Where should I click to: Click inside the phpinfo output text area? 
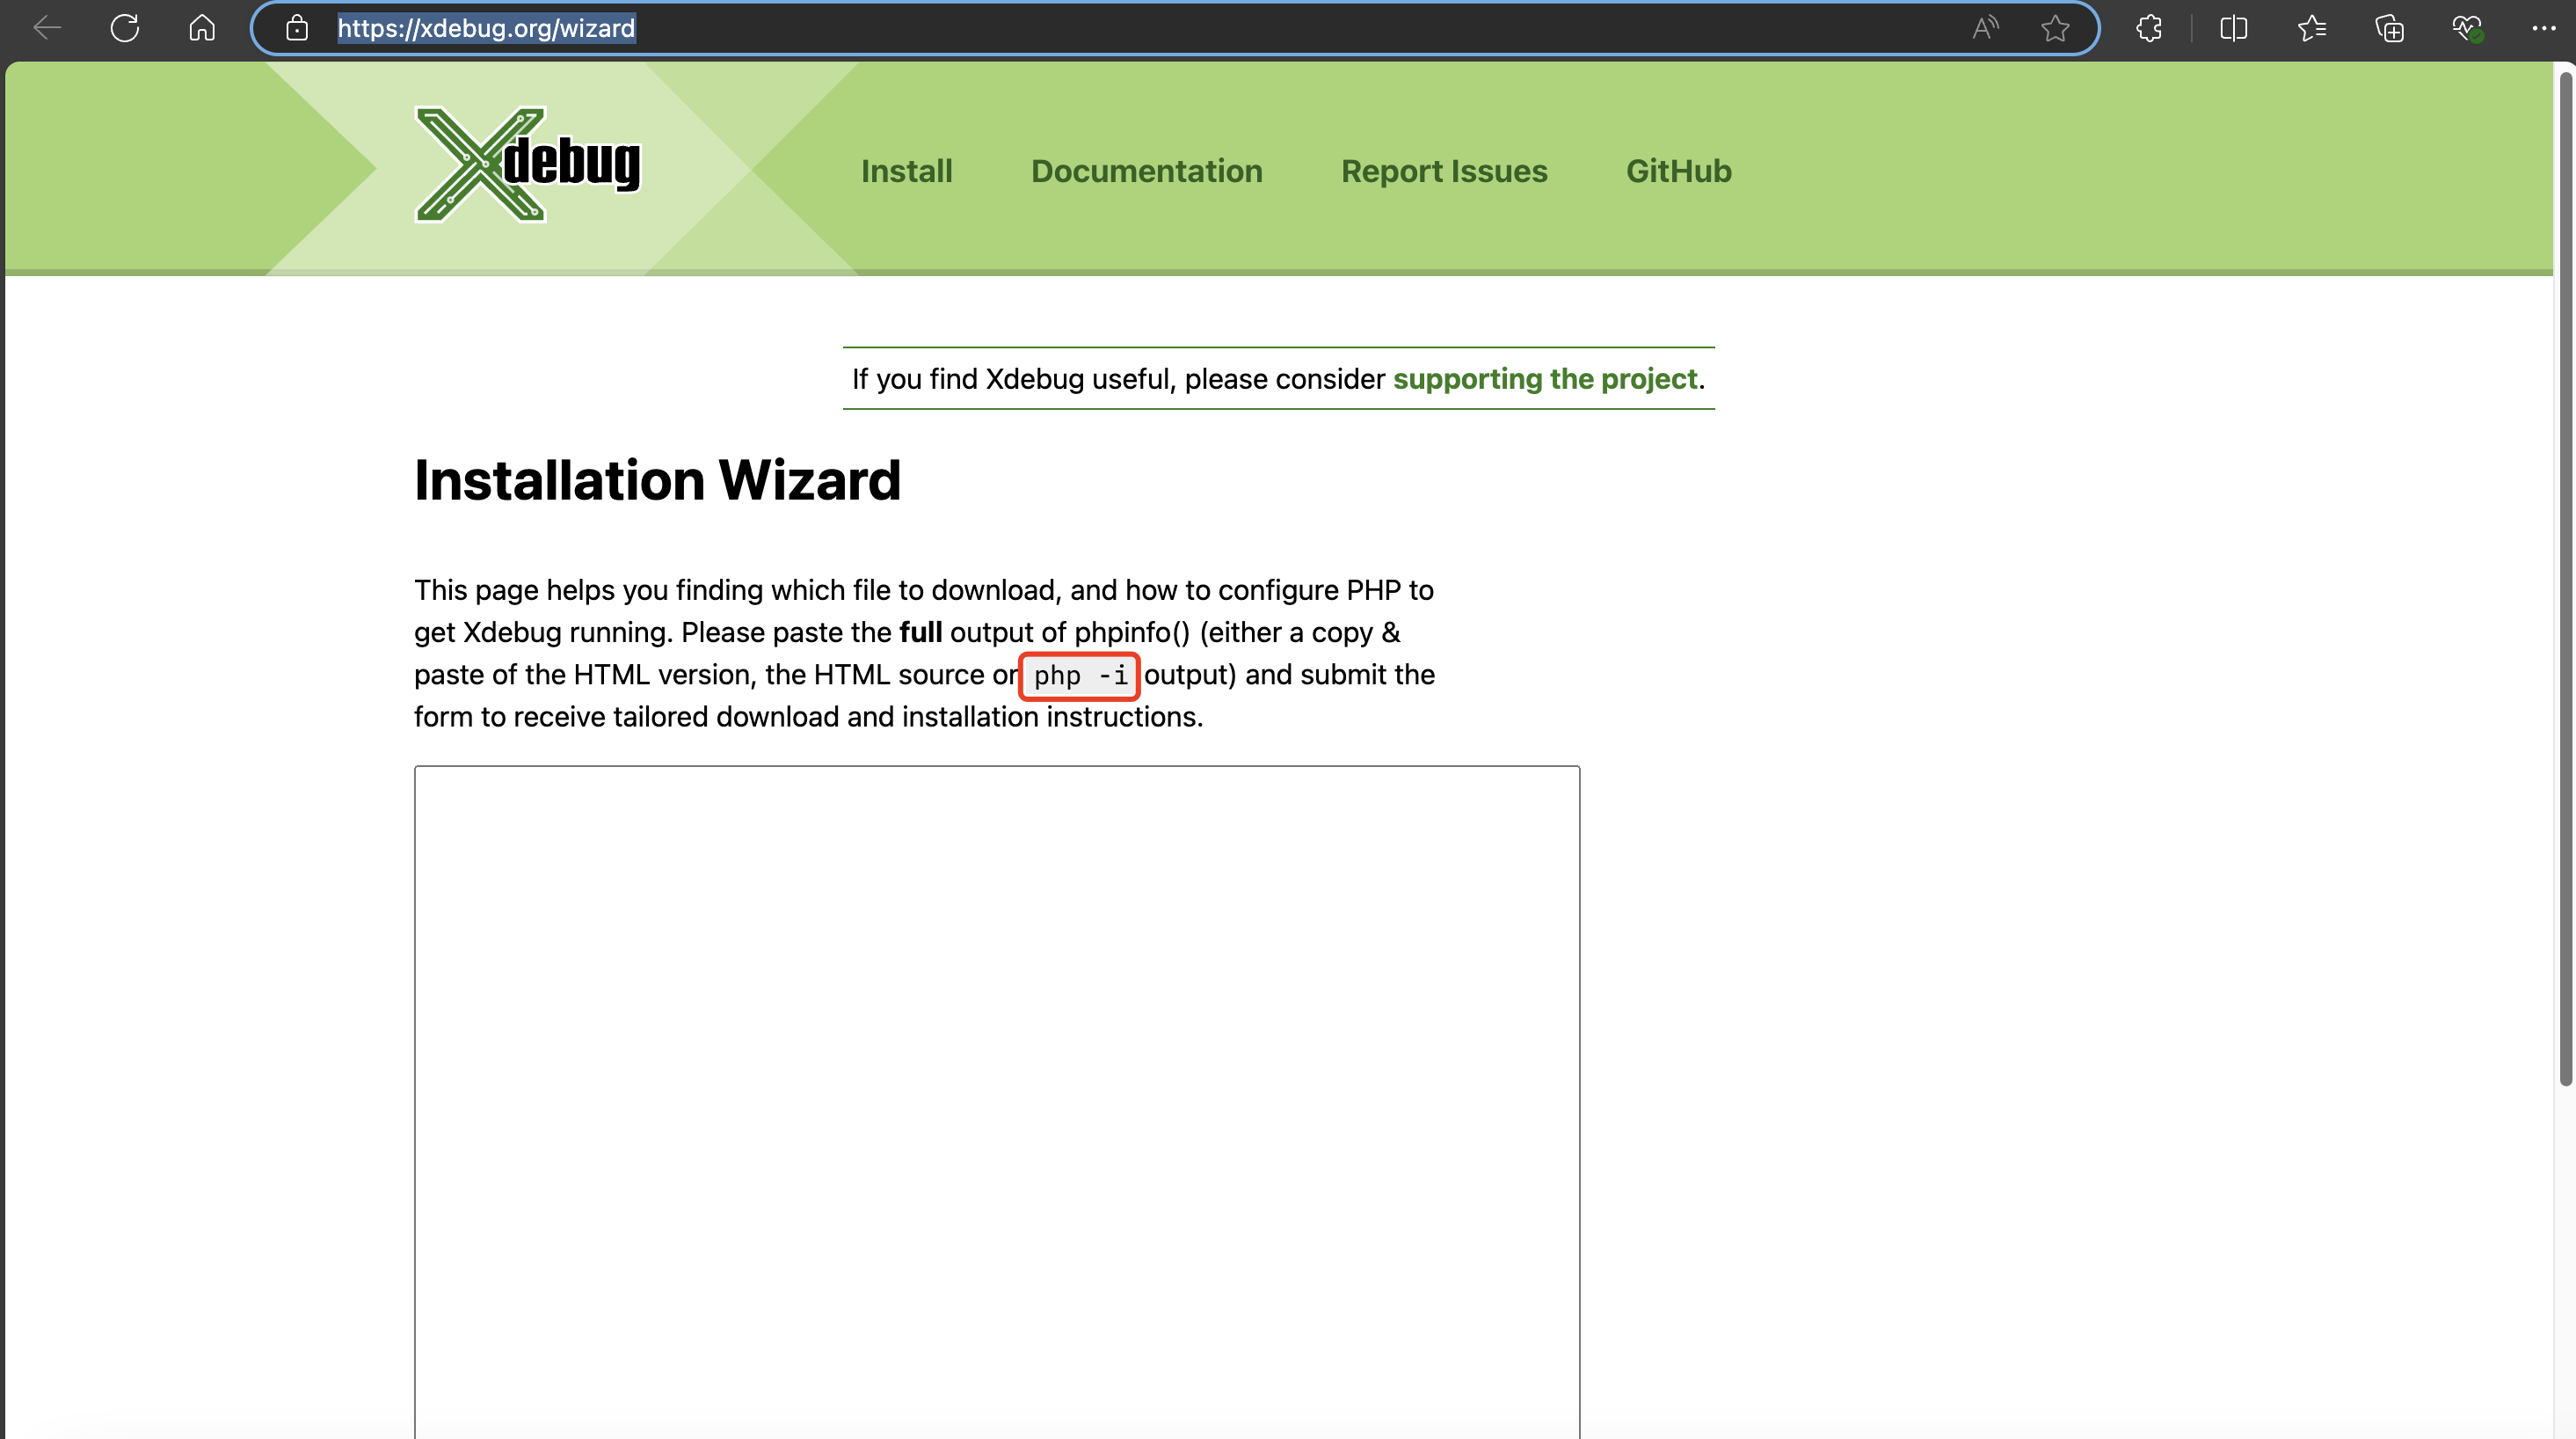point(996,1100)
